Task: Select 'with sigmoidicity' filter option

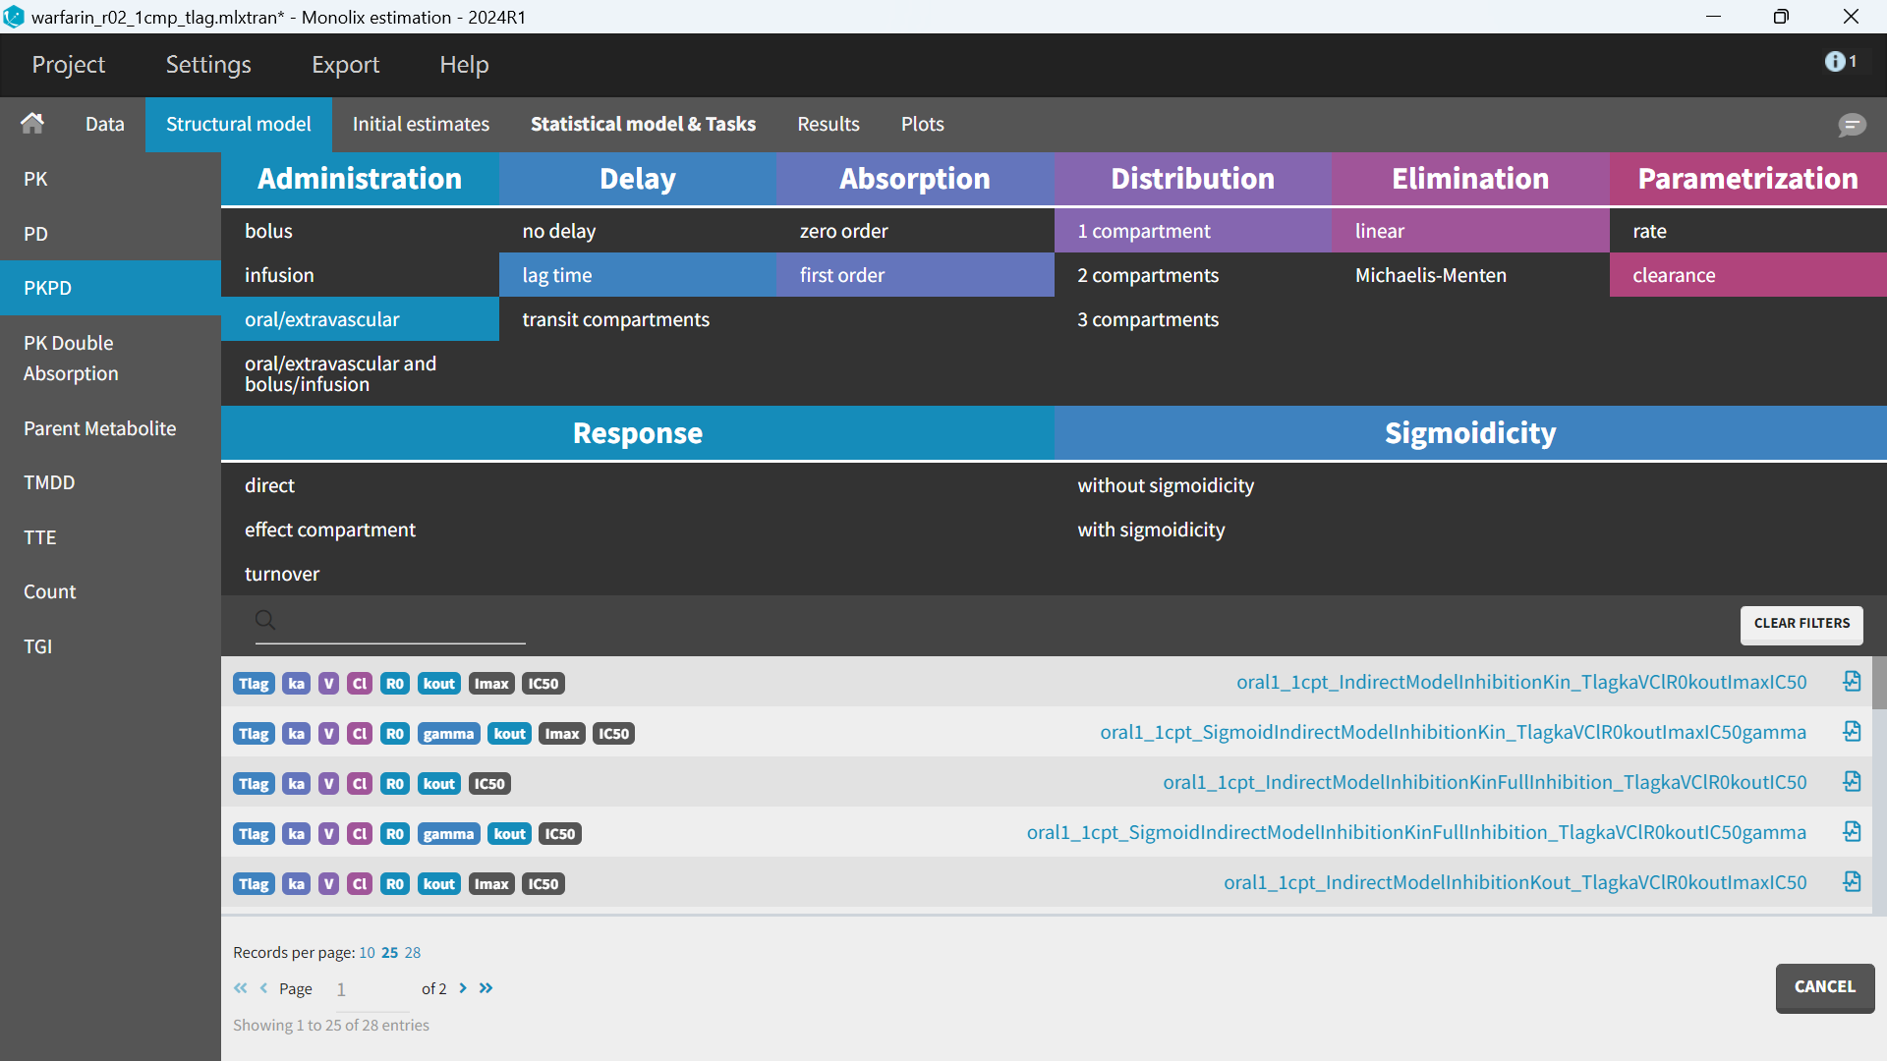Action: [x=1151, y=530]
